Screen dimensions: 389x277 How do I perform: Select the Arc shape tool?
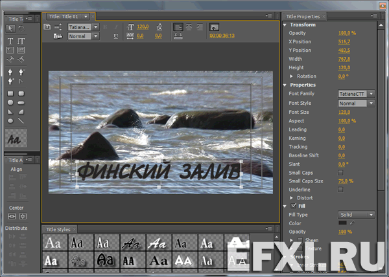point(21,112)
